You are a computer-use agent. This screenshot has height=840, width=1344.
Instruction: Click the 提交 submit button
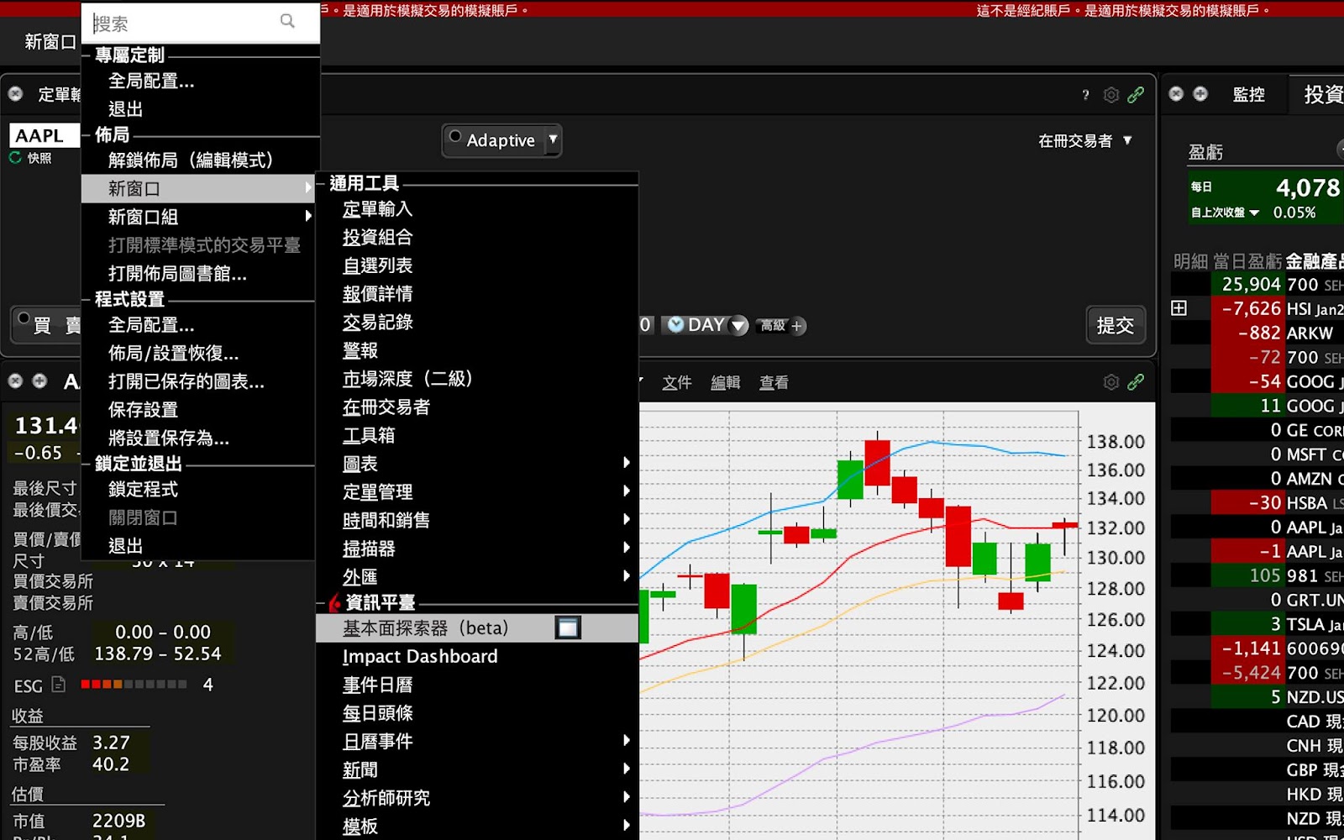(x=1115, y=326)
